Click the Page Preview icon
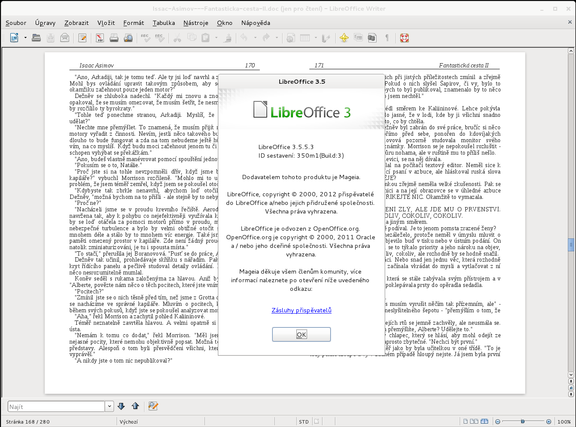Viewport: 576px width, 427px height. click(128, 38)
